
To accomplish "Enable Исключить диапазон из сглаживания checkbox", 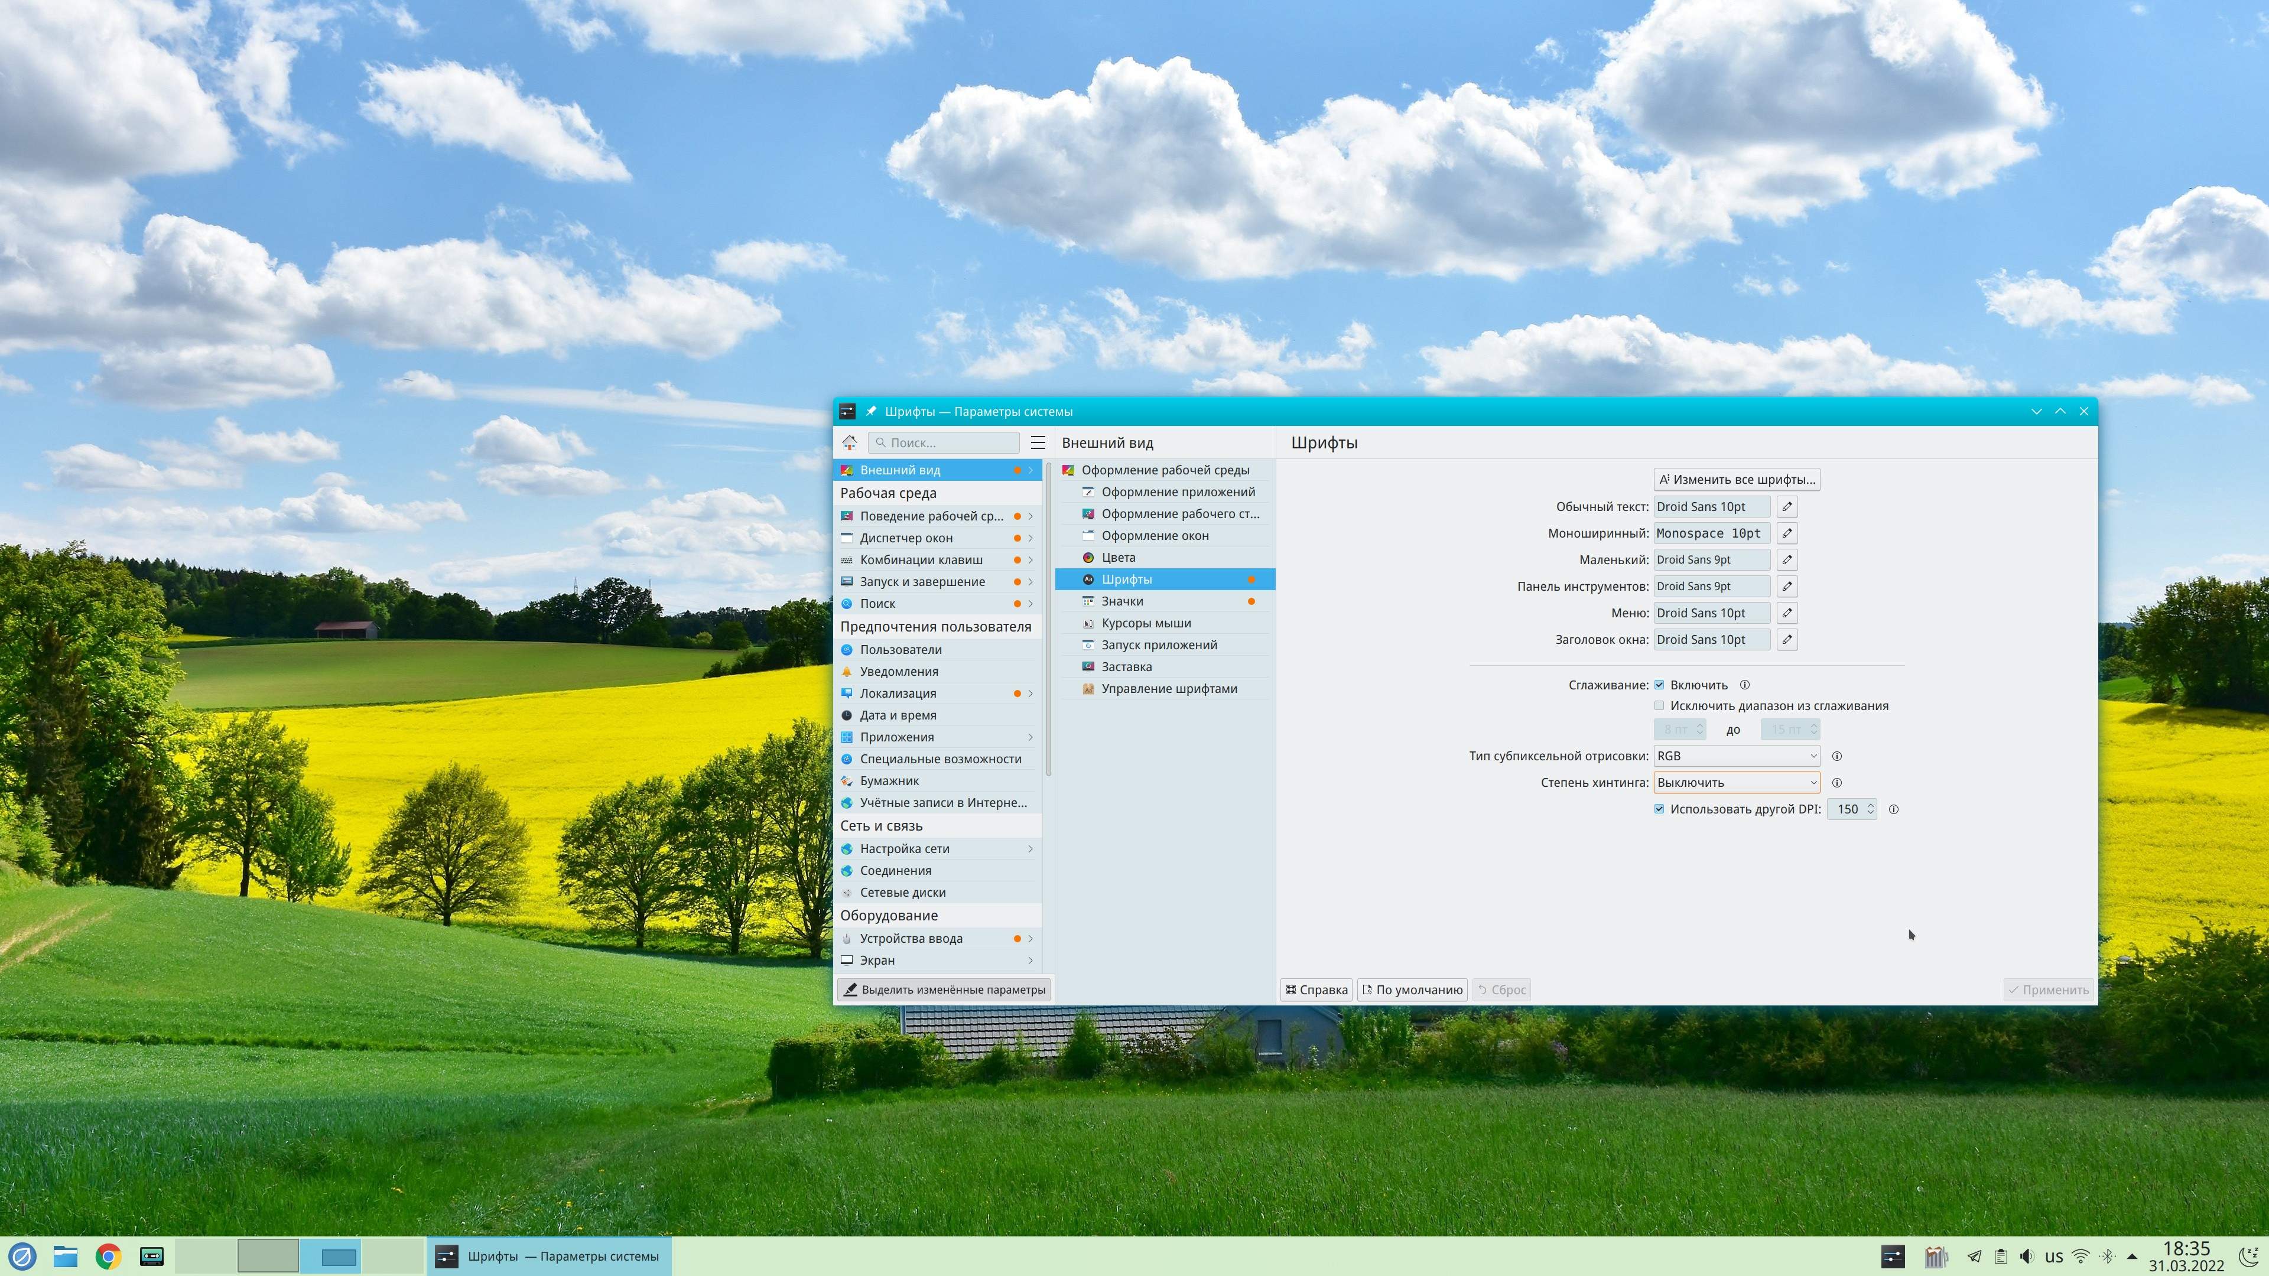I will (x=1659, y=707).
